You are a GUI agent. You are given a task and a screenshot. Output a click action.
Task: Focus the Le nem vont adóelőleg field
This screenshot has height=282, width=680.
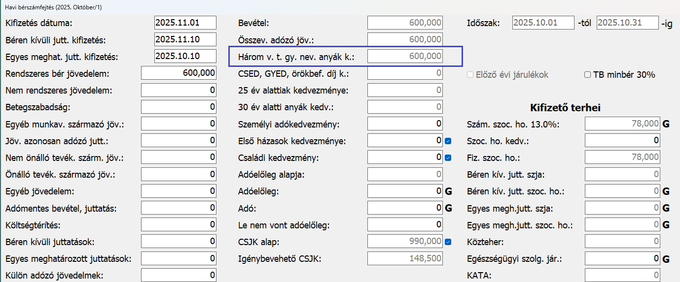pyautogui.click(x=405, y=225)
